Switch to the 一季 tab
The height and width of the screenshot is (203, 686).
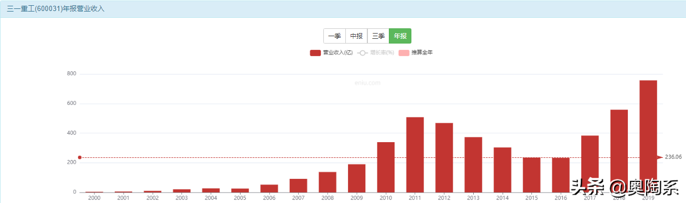[x=334, y=36]
